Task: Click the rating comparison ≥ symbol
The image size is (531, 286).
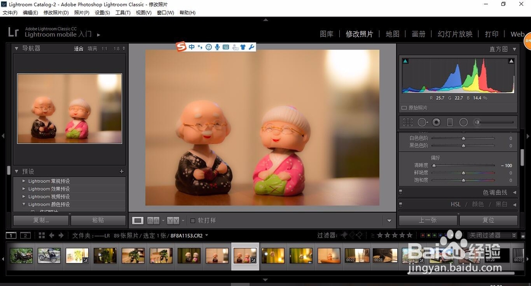Action: pos(373,235)
